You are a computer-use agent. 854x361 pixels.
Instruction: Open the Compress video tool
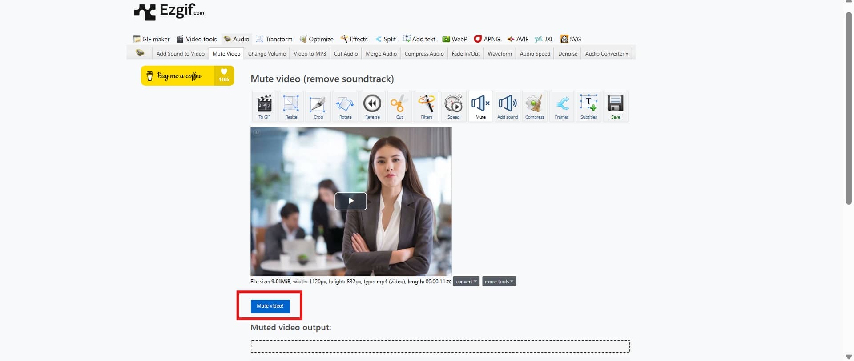pos(534,107)
